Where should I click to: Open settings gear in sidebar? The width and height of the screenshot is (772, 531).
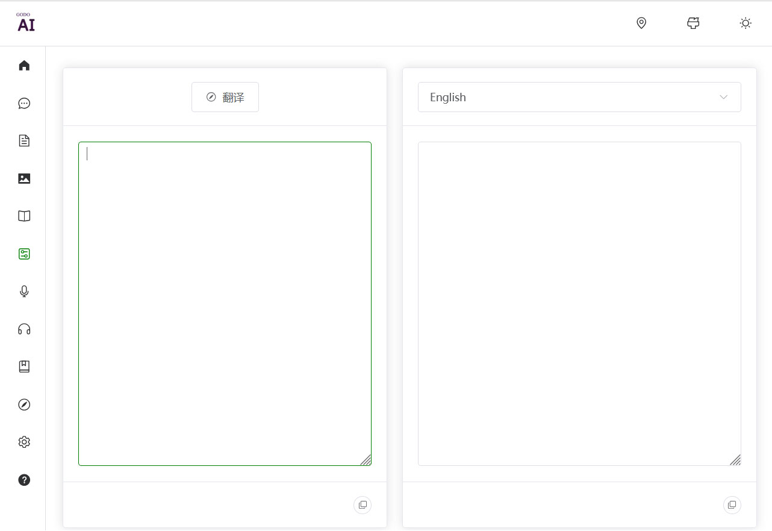pyautogui.click(x=24, y=442)
